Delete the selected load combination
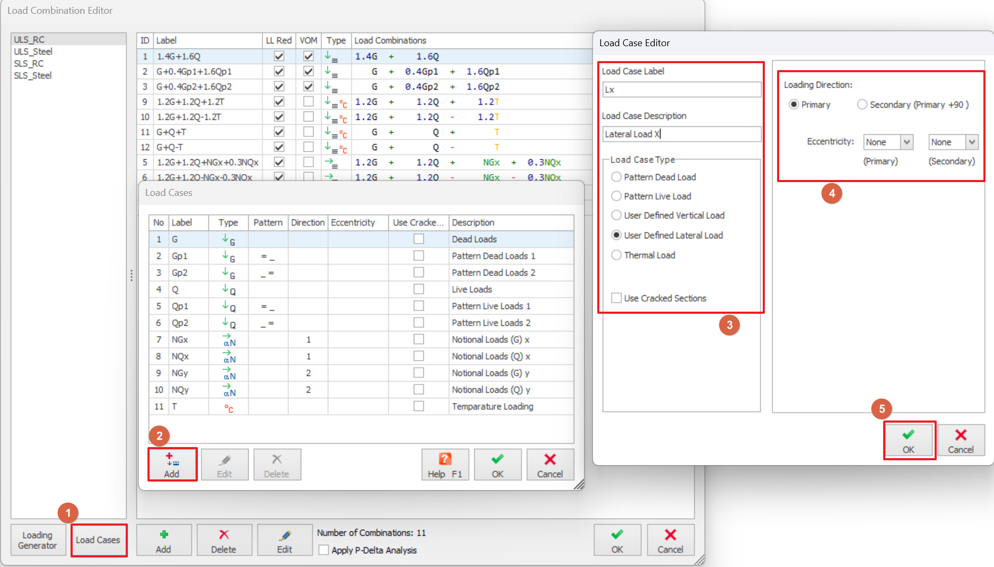Screen dimensions: 994x567 tap(223, 540)
